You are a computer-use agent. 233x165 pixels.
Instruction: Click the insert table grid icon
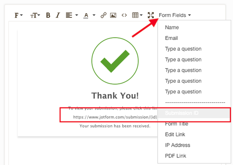click(135, 15)
